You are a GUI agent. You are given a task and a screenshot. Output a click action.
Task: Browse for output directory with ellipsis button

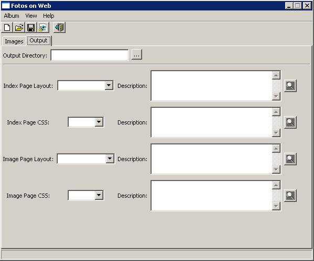(x=137, y=54)
